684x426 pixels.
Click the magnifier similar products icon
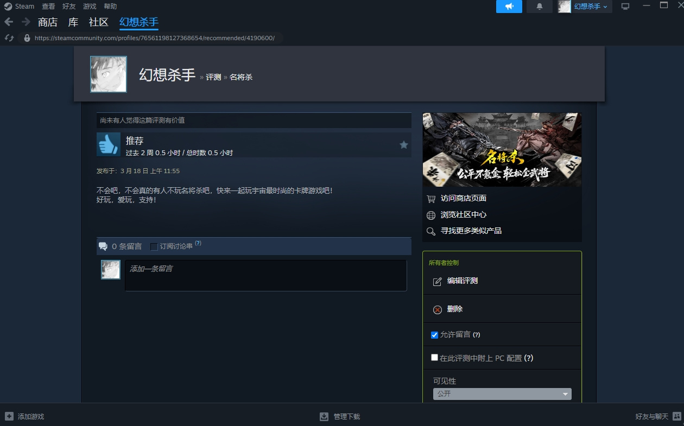(431, 231)
